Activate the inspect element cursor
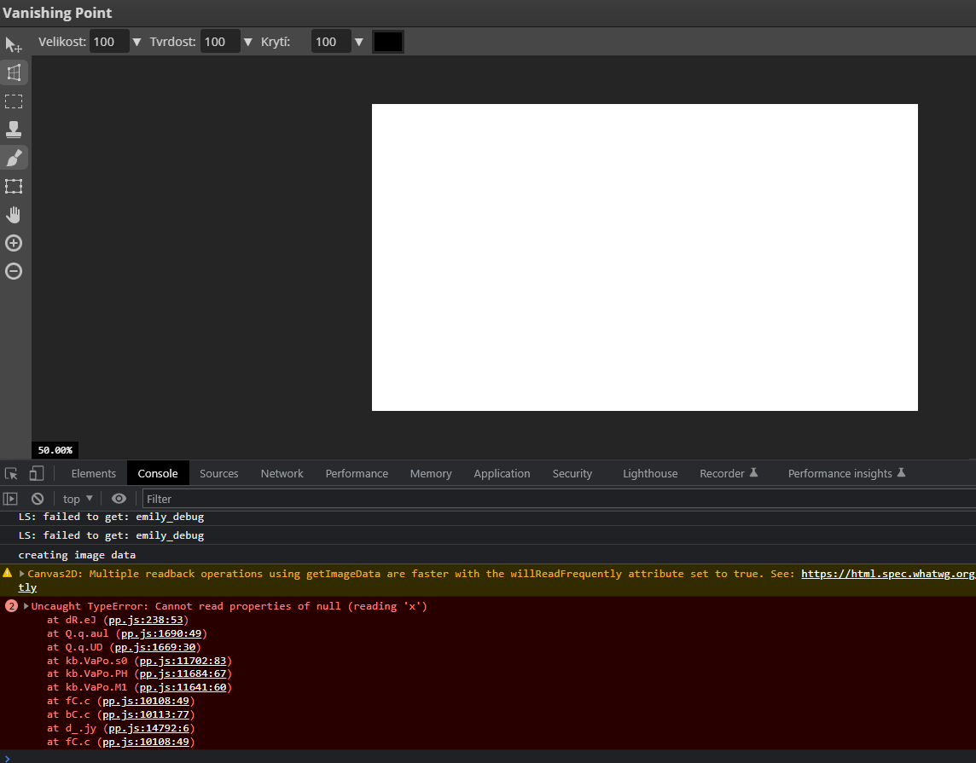This screenshot has width=976, height=763. click(x=11, y=473)
